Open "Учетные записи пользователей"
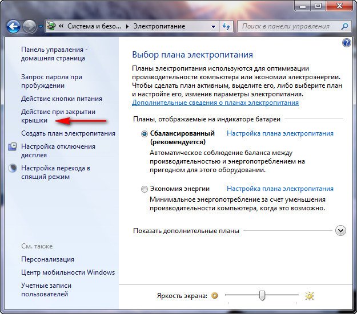Image resolution: width=357 pixels, height=314 pixels. (x=46, y=289)
